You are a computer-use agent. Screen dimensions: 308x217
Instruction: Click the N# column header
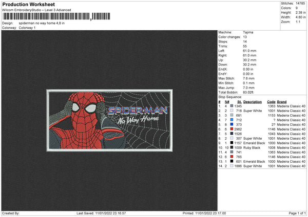227,102
